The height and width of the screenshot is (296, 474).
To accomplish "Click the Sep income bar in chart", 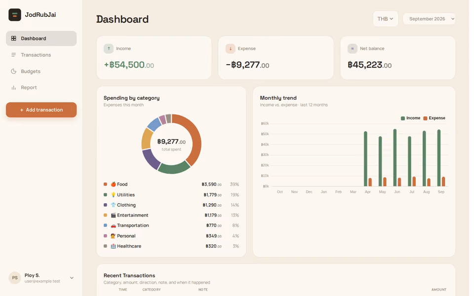I will tap(439, 158).
